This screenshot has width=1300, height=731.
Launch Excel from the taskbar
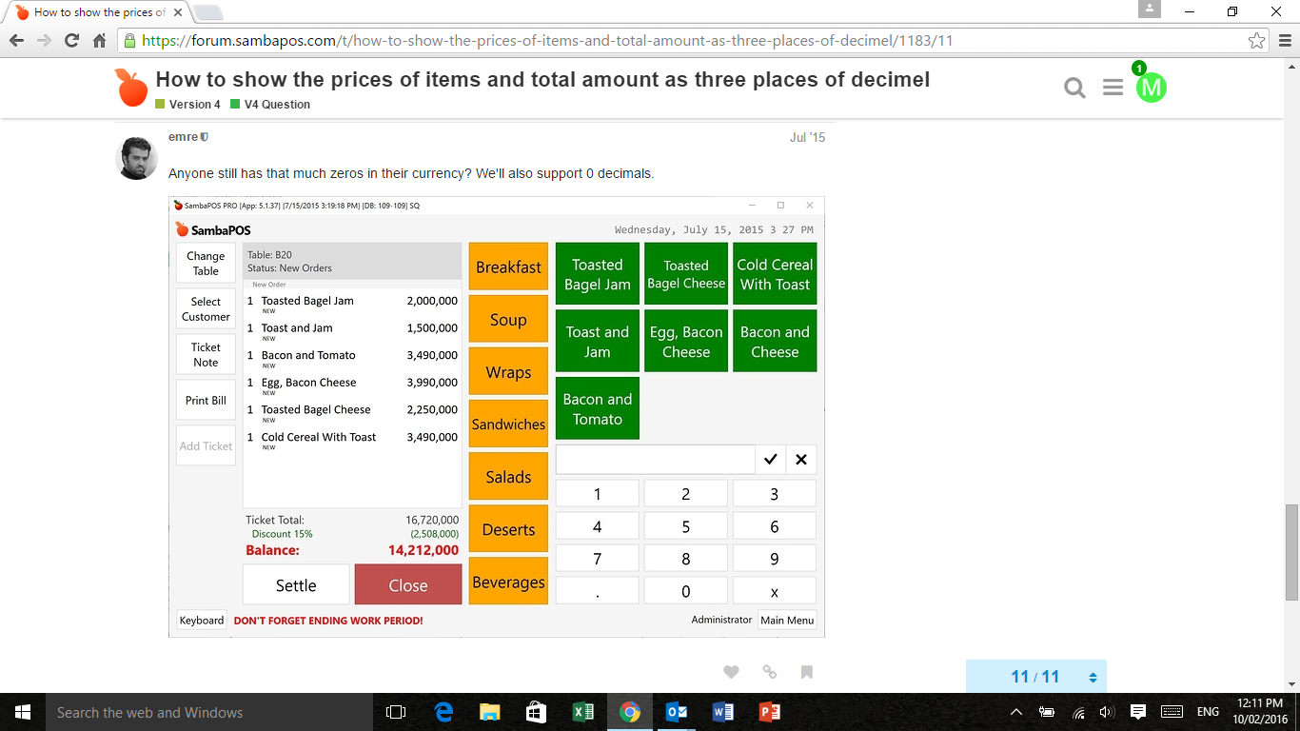coord(582,711)
